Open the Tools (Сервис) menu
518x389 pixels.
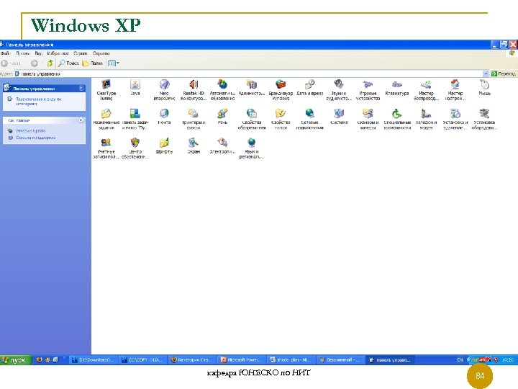[81, 53]
